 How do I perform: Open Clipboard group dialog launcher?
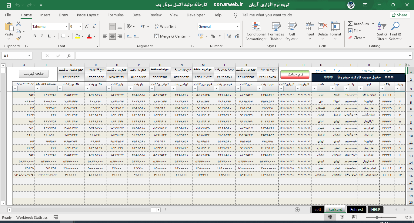click(27, 46)
